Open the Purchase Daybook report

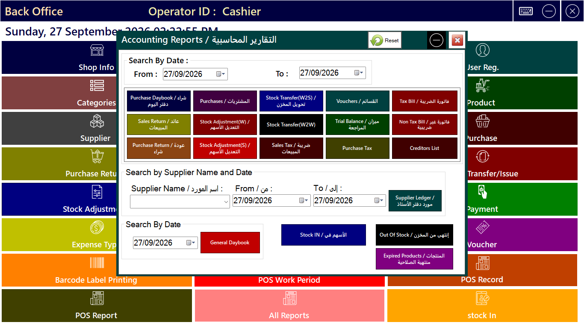pos(159,101)
